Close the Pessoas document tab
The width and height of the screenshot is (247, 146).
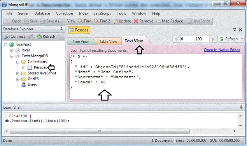click(240, 30)
